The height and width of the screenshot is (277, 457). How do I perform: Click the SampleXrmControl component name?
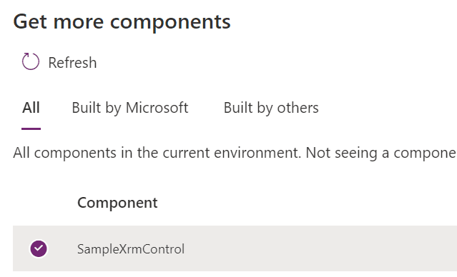click(131, 249)
